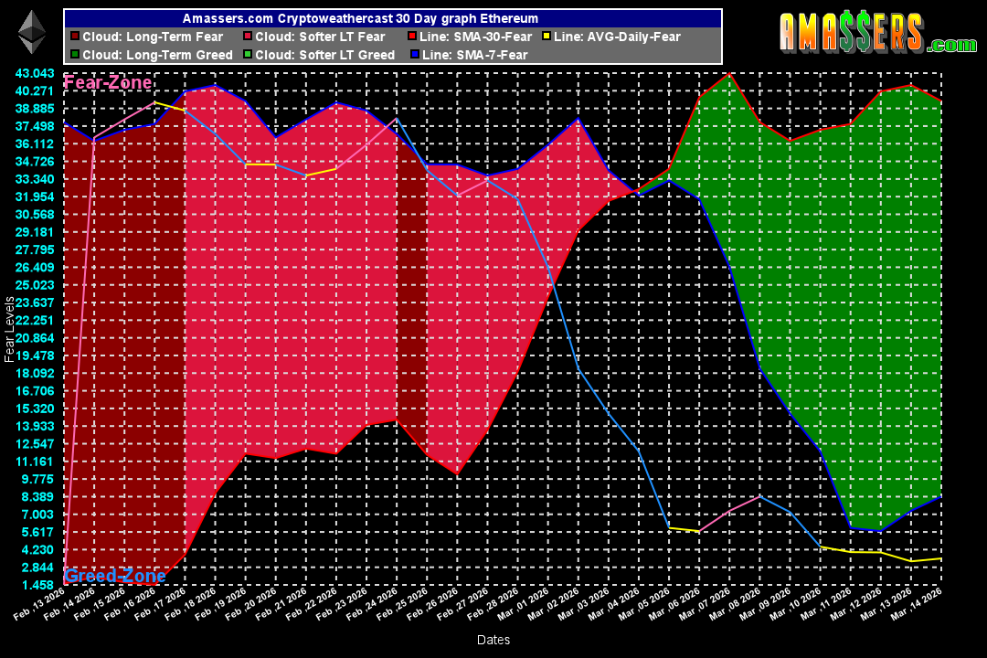Click the Cloud: Softer LT Greed legend marker
987x658 pixels.
247,55
